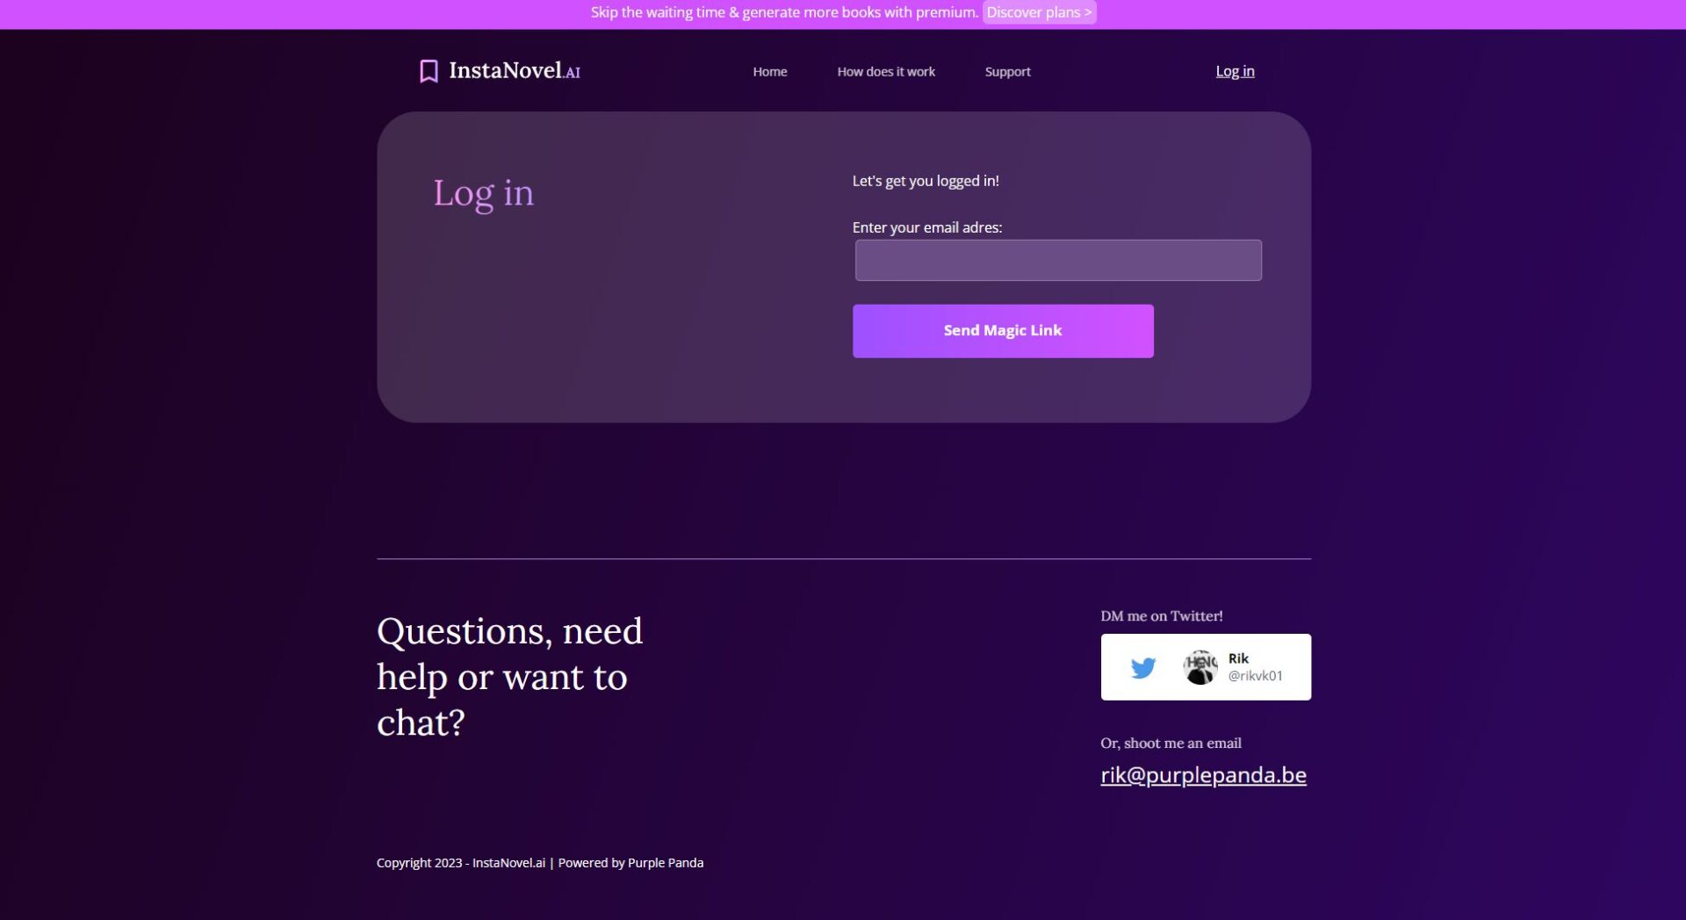Click the bookmark logo icon
1686x920 pixels.
click(x=429, y=71)
